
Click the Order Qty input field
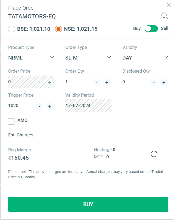tap(78, 82)
